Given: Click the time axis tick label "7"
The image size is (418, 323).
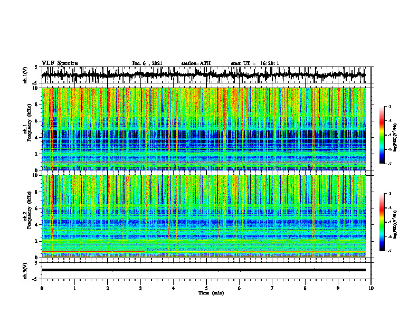Looking at the screenshot, I should (x=272, y=288).
